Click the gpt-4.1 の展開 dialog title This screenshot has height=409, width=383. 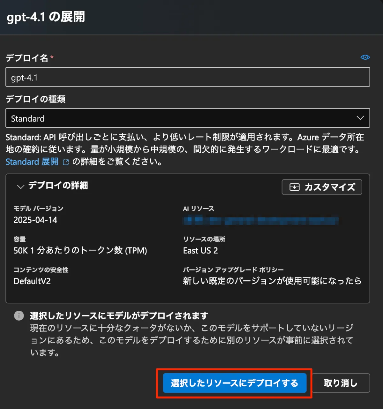[46, 17]
